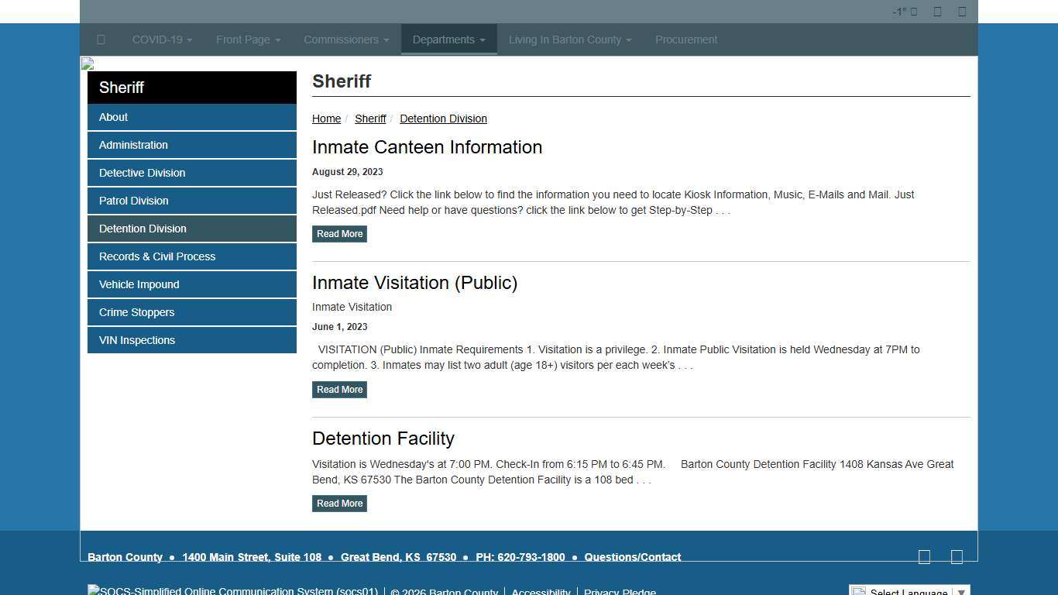The width and height of the screenshot is (1058, 595).
Task: Follow the Home breadcrumb link
Action: pyautogui.click(x=326, y=119)
